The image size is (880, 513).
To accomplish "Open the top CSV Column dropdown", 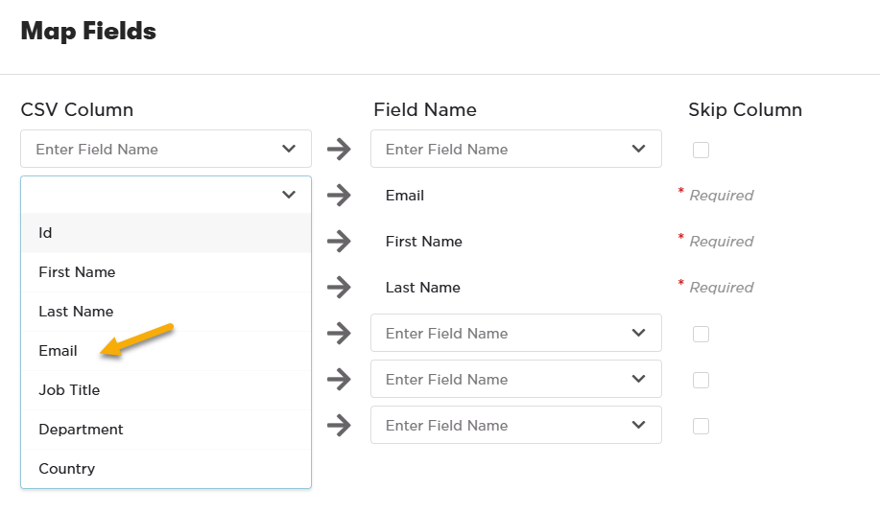I will coord(166,150).
